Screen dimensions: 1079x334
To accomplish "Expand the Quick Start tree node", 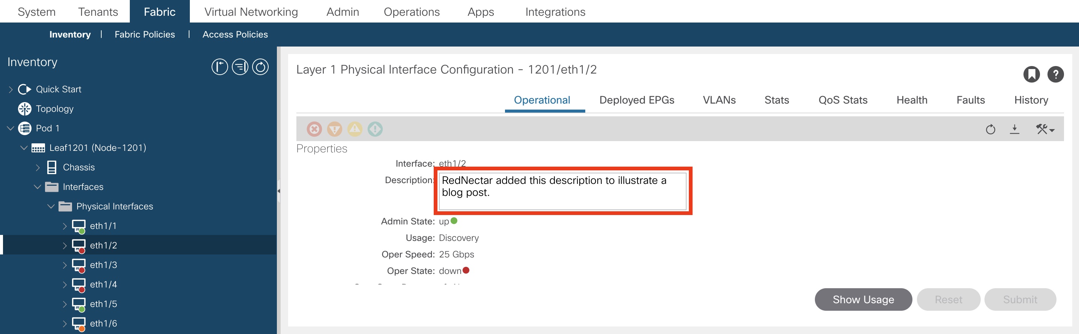I will coord(11,89).
